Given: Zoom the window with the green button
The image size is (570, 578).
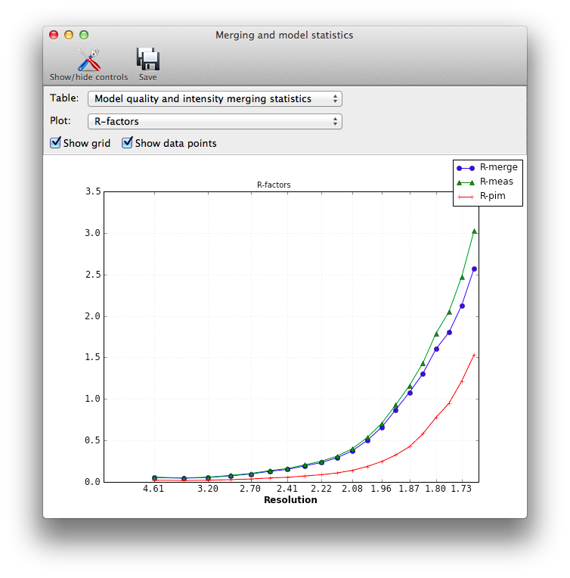Looking at the screenshot, I should point(84,35).
